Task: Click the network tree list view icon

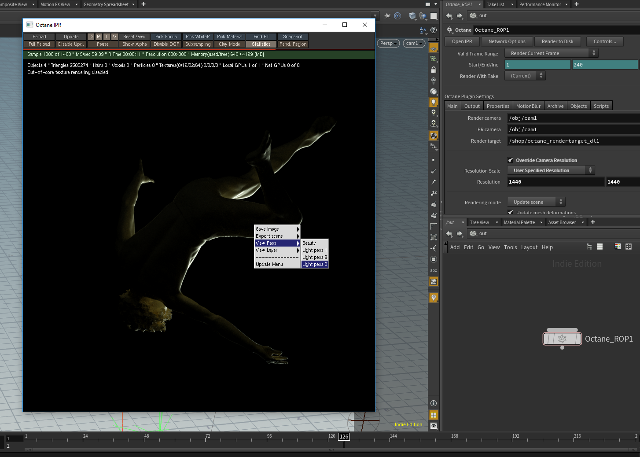Action: (x=589, y=247)
